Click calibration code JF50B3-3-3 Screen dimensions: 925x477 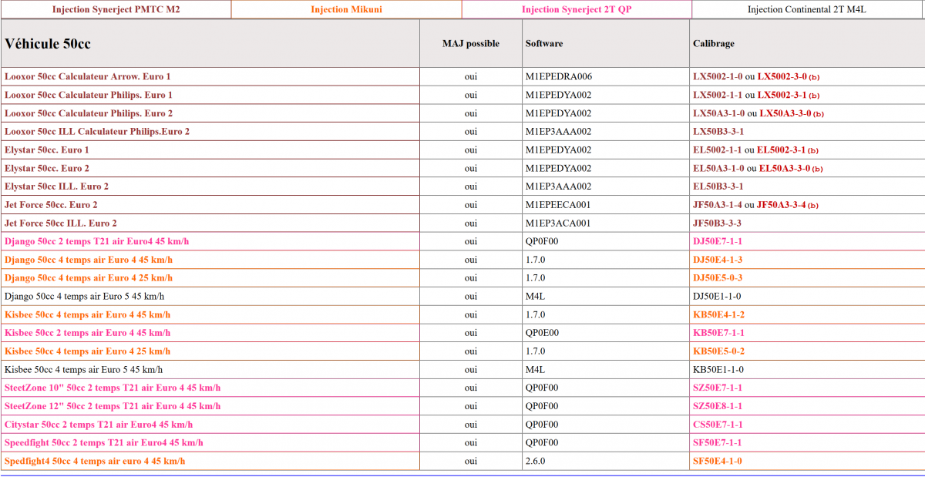[718, 223]
